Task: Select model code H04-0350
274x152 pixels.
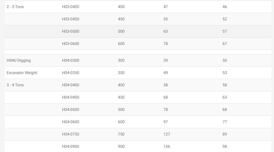Action: 70,73
